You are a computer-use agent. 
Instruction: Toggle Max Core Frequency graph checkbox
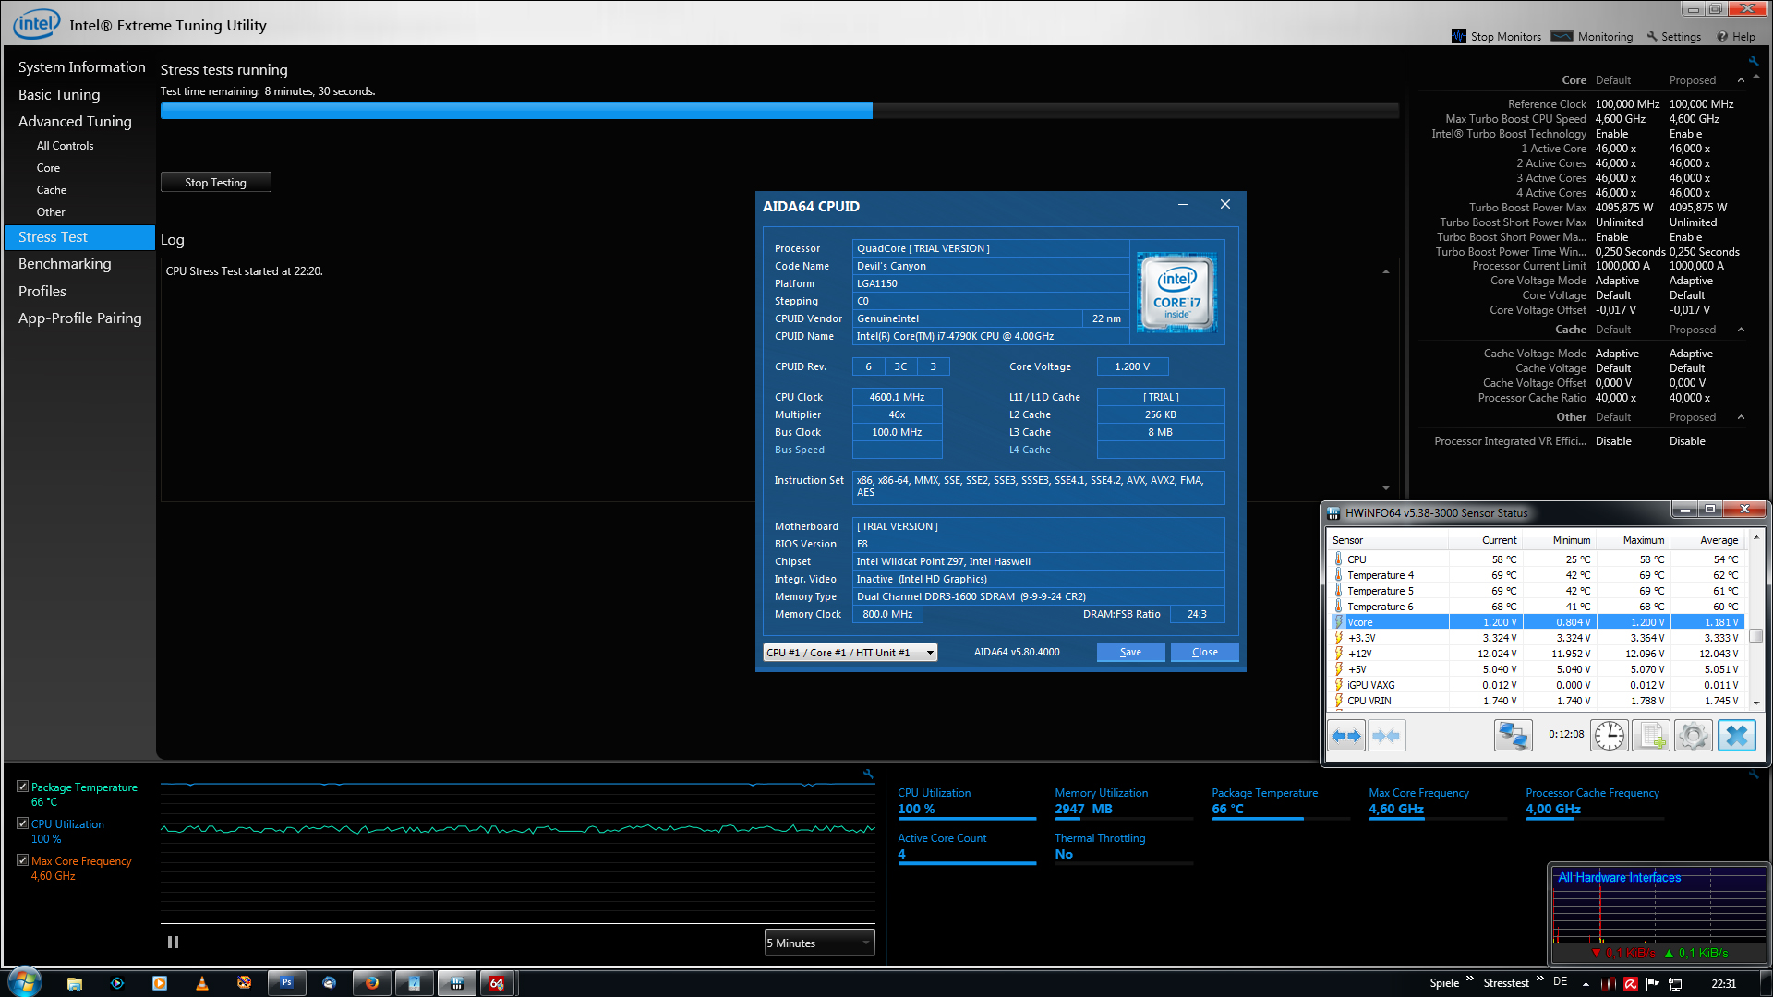23,860
